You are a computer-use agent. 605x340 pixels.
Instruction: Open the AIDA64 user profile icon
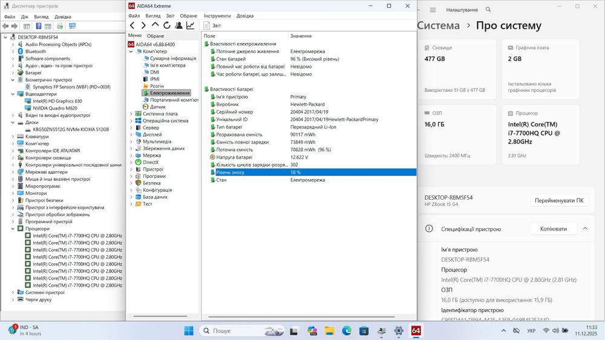coord(178,25)
